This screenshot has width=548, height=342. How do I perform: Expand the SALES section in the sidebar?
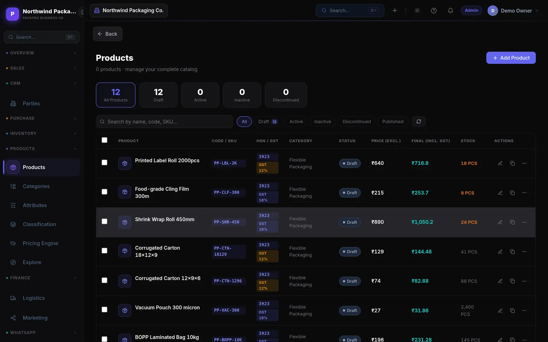pyautogui.click(x=41, y=68)
